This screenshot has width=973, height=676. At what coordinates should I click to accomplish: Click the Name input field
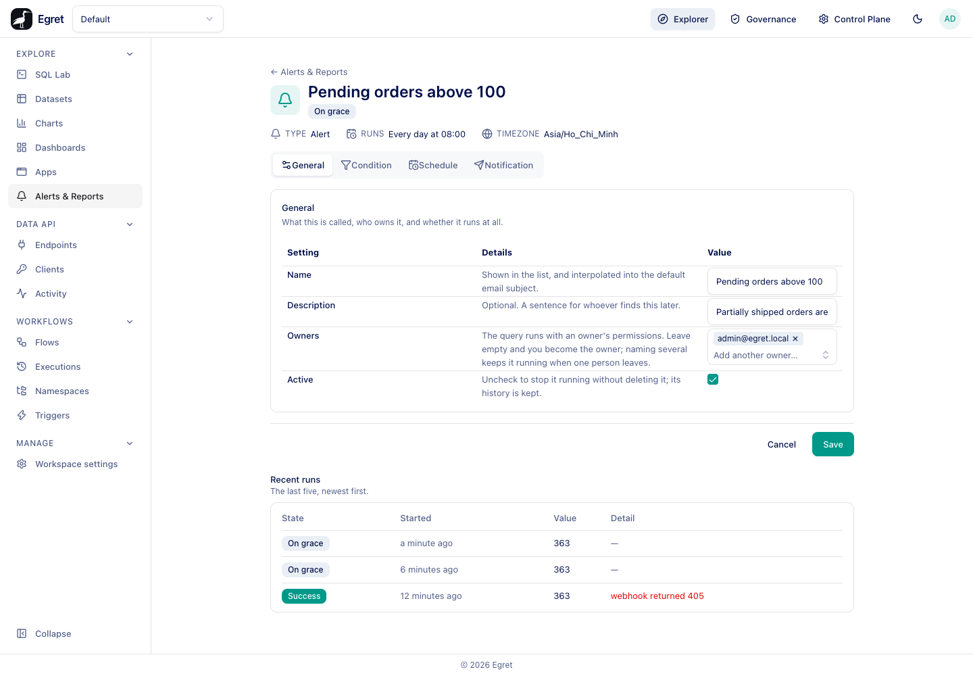pos(772,281)
